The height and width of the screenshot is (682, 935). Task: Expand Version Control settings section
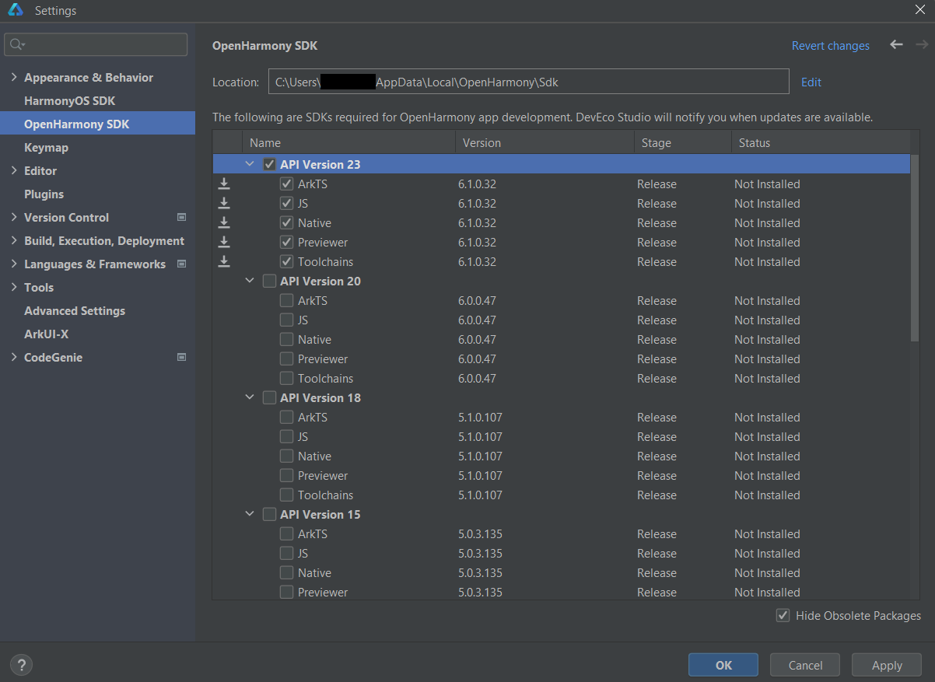[x=14, y=217]
